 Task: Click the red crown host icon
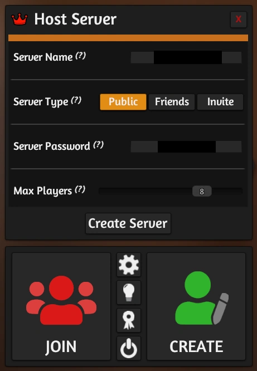(20, 19)
